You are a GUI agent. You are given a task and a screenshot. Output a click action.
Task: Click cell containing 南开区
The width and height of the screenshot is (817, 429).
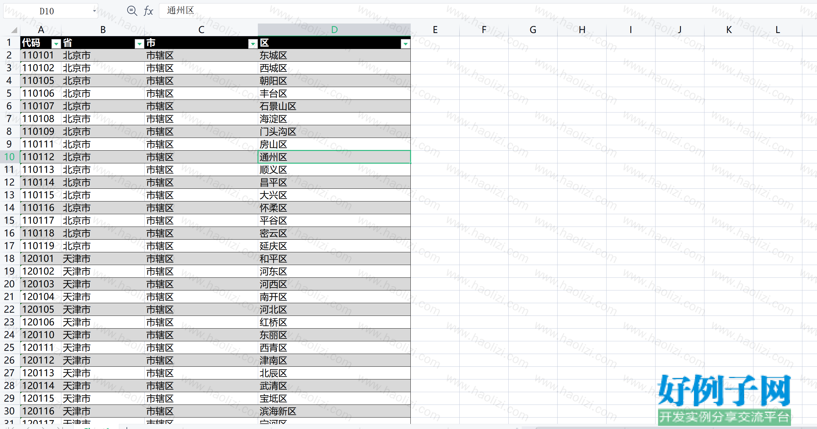tap(334, 297)
